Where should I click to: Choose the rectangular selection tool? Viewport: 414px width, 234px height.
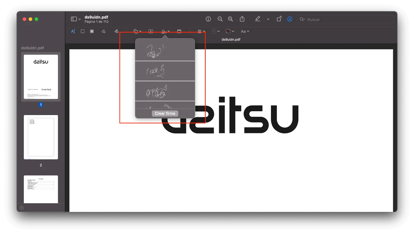pyautogui.click(x=83, y=31)
